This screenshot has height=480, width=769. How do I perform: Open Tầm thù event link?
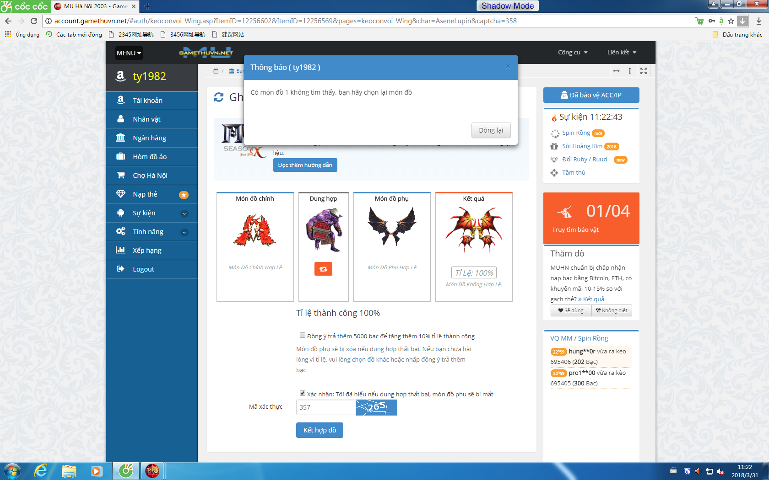pos(574,173)
